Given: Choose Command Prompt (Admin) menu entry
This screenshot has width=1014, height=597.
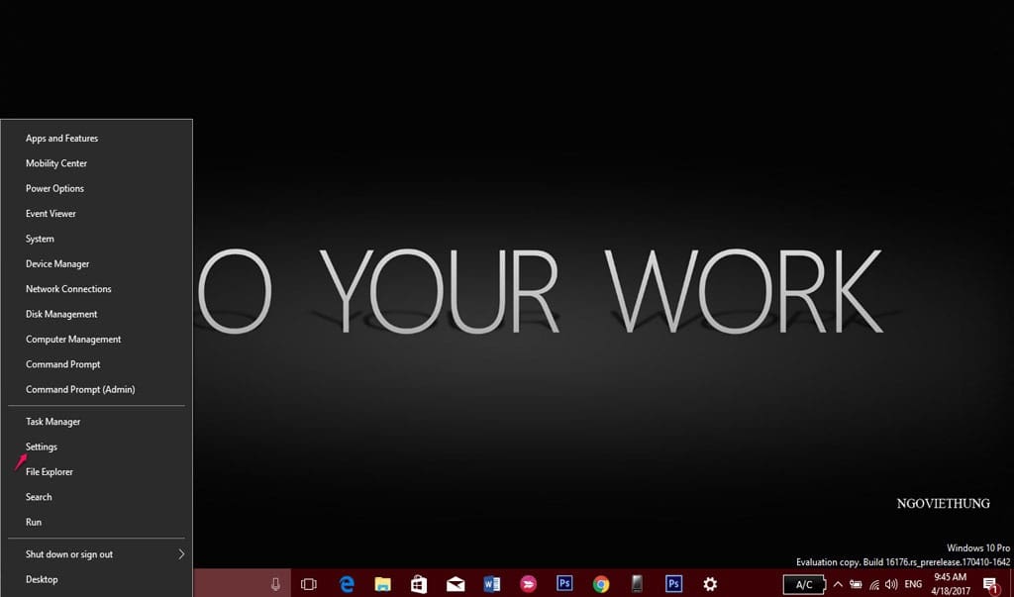Looking at the screenshot, I should (80, 390).
